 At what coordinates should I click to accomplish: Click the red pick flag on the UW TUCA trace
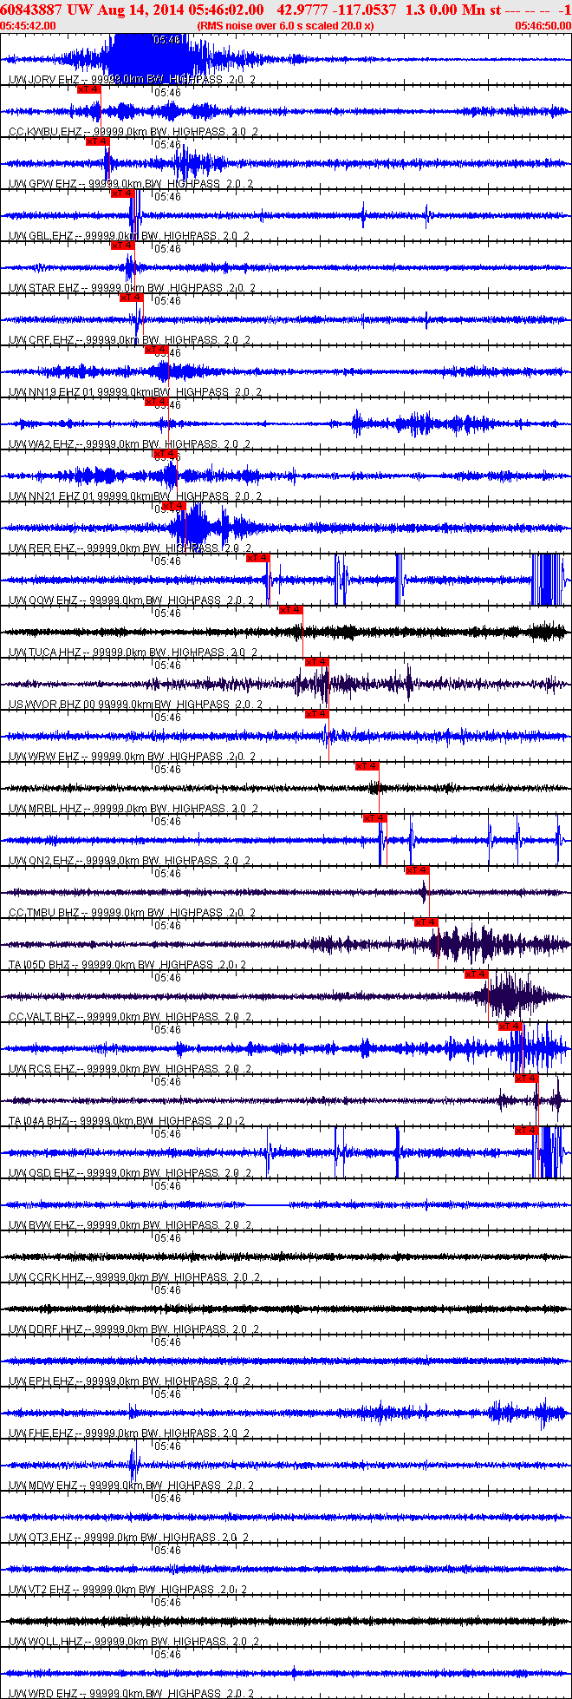point(290,610)
